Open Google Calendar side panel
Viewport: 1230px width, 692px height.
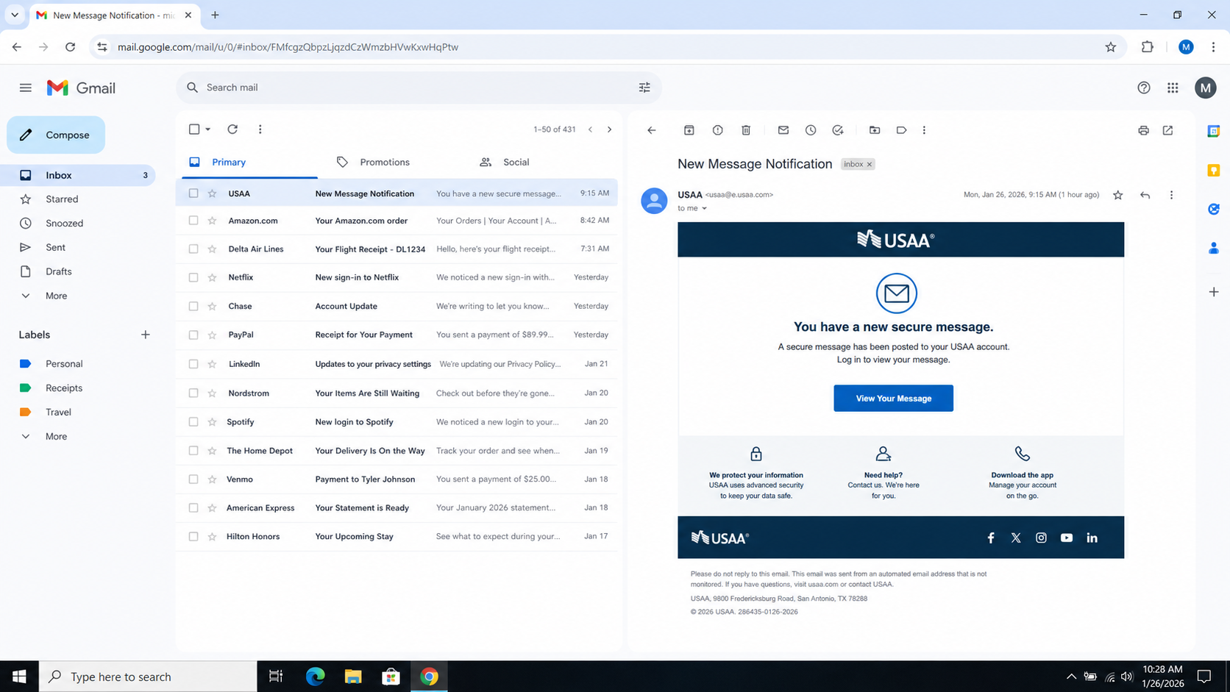tap(1214, 131)
